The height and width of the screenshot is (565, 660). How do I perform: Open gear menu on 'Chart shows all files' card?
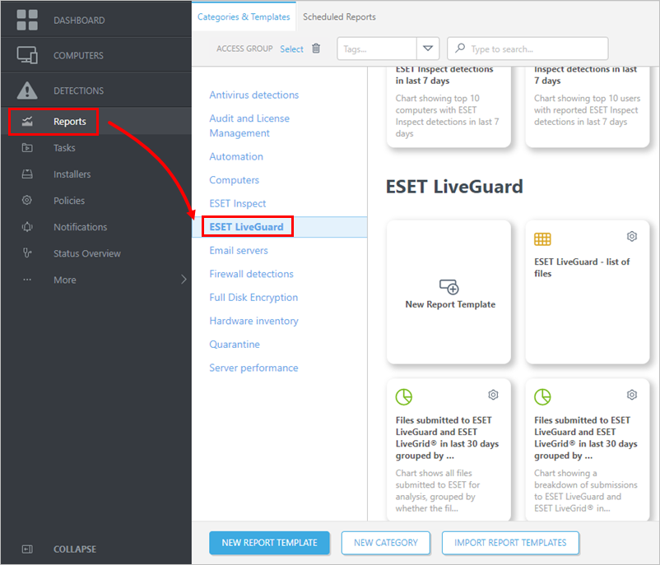coord(493,395)
